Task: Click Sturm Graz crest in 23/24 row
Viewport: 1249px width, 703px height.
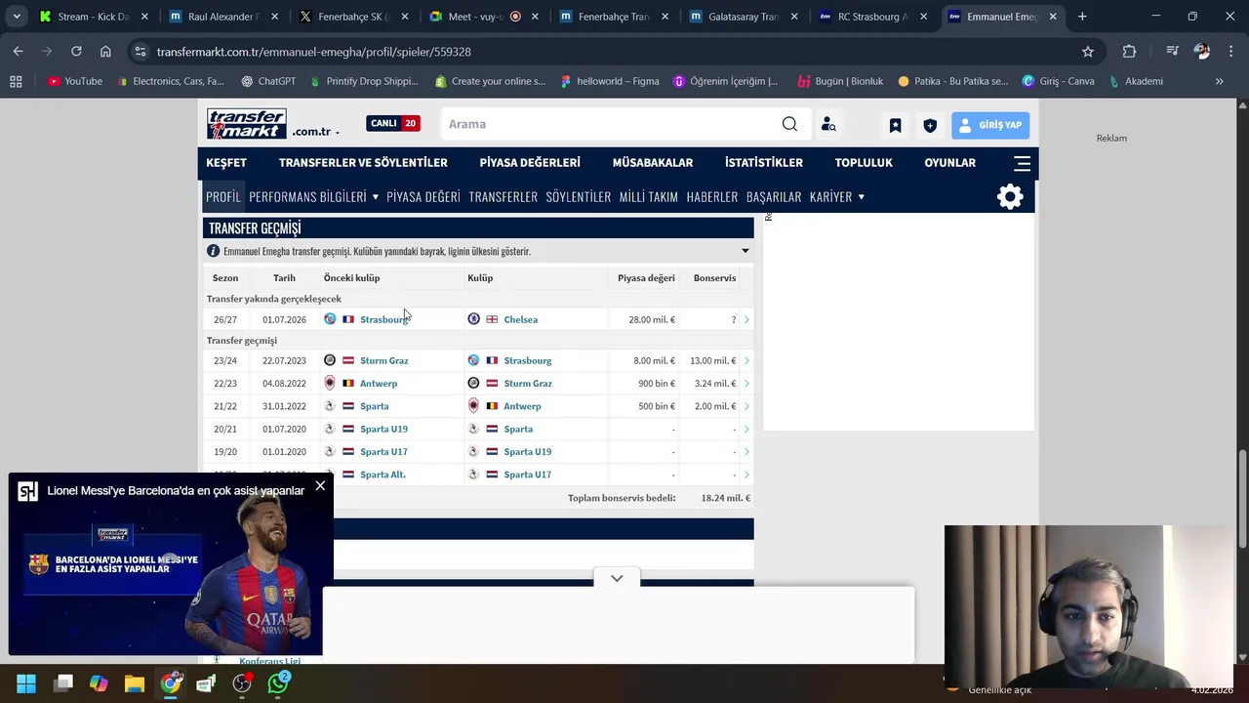Action: click(x=330, y=360)
